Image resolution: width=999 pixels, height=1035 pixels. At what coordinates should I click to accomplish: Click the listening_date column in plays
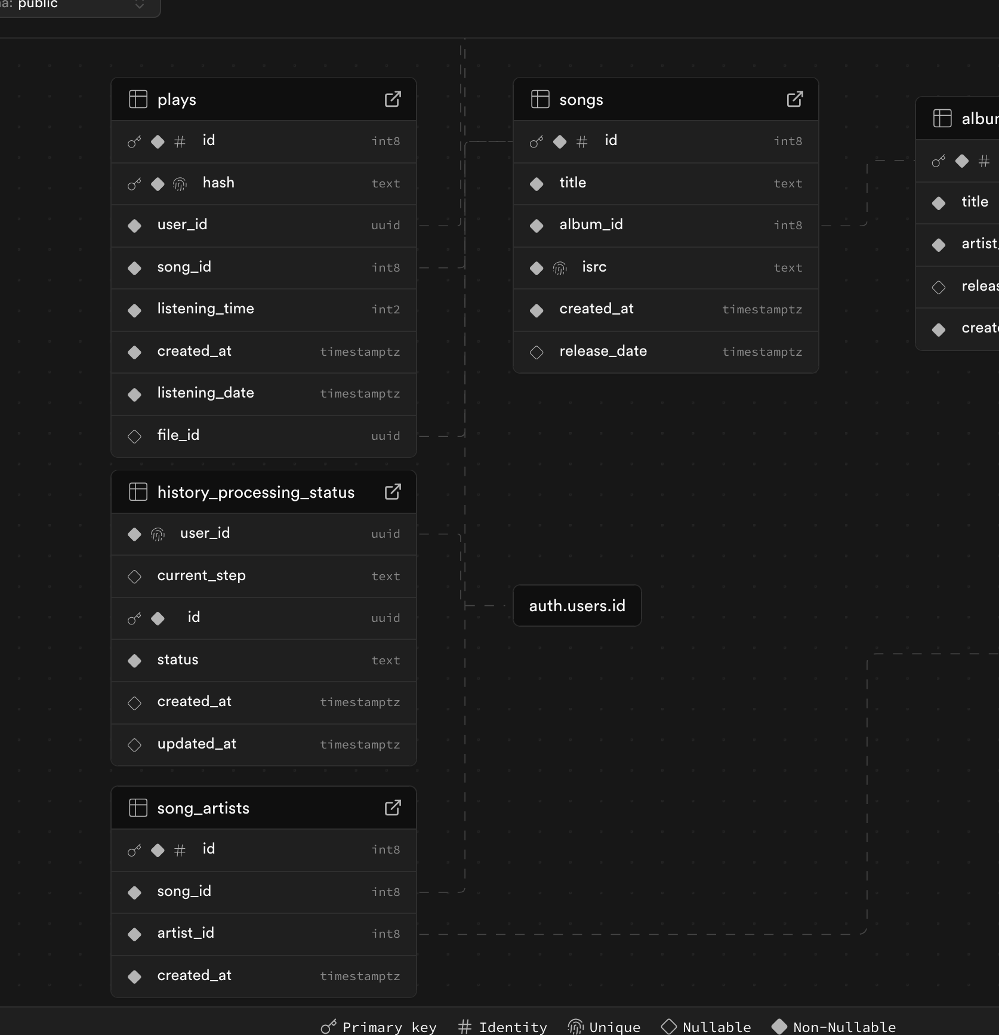264,394
